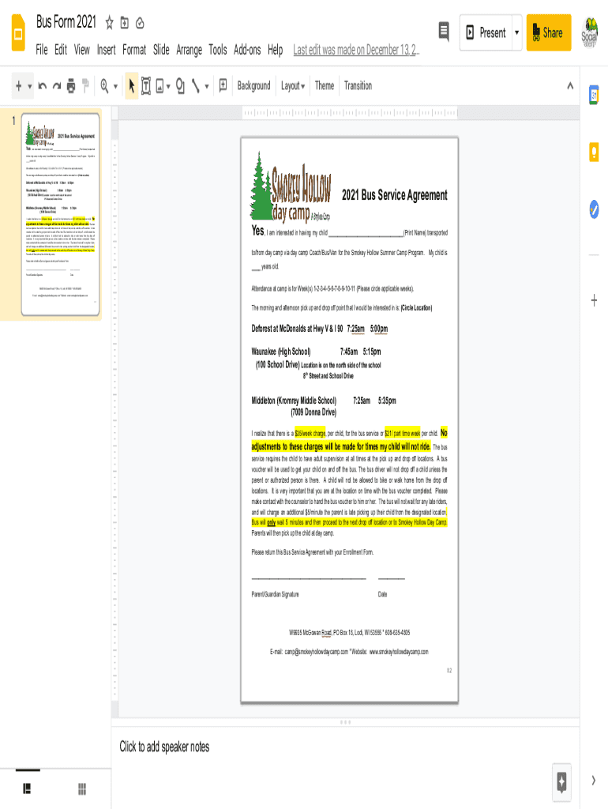Viewport: 608px width, 809px height.
Task: Open the Insert menu
Action: (106, 50)
